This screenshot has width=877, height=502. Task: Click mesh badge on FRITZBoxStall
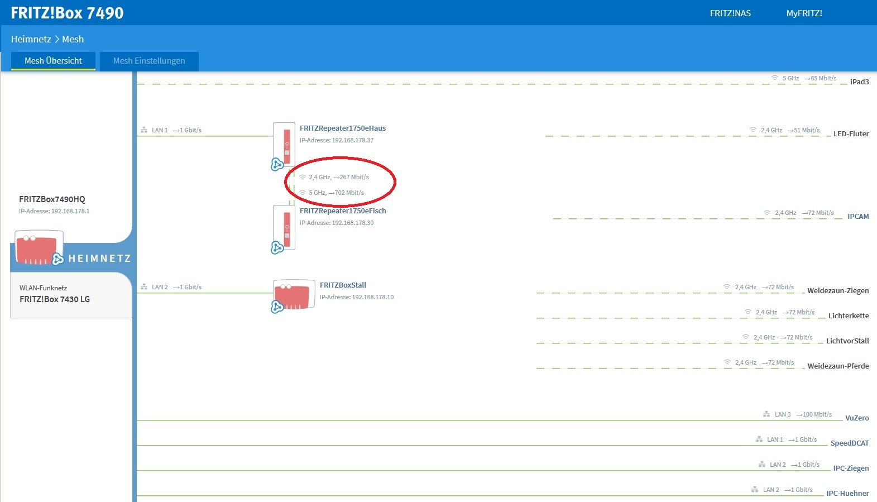tap(277, 307)
